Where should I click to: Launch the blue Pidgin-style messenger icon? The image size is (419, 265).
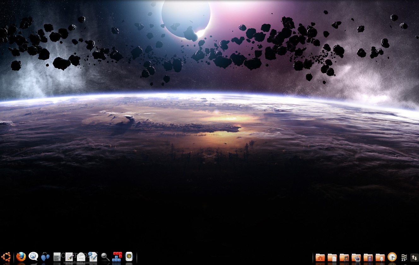45,257
